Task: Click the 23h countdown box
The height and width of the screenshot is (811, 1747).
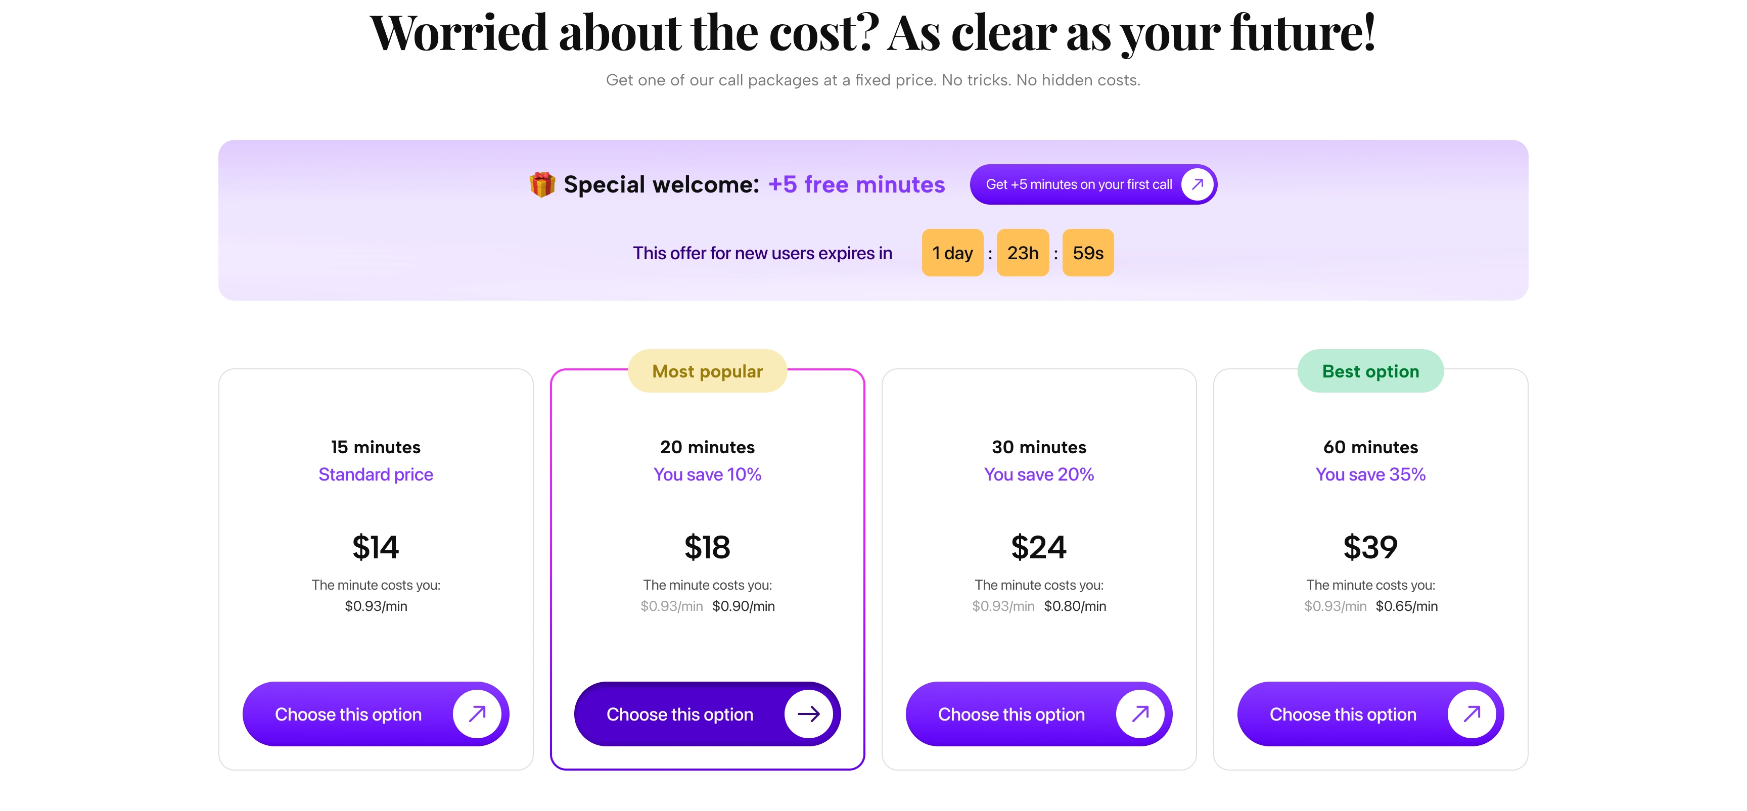Action: point(1022,253)
